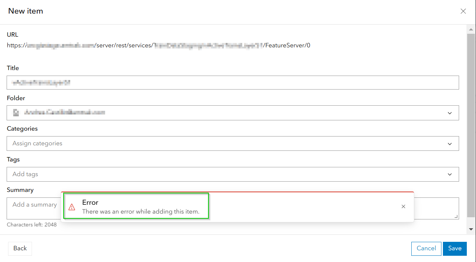
Task: Click the 'URL' label
Action: [12, 35]
